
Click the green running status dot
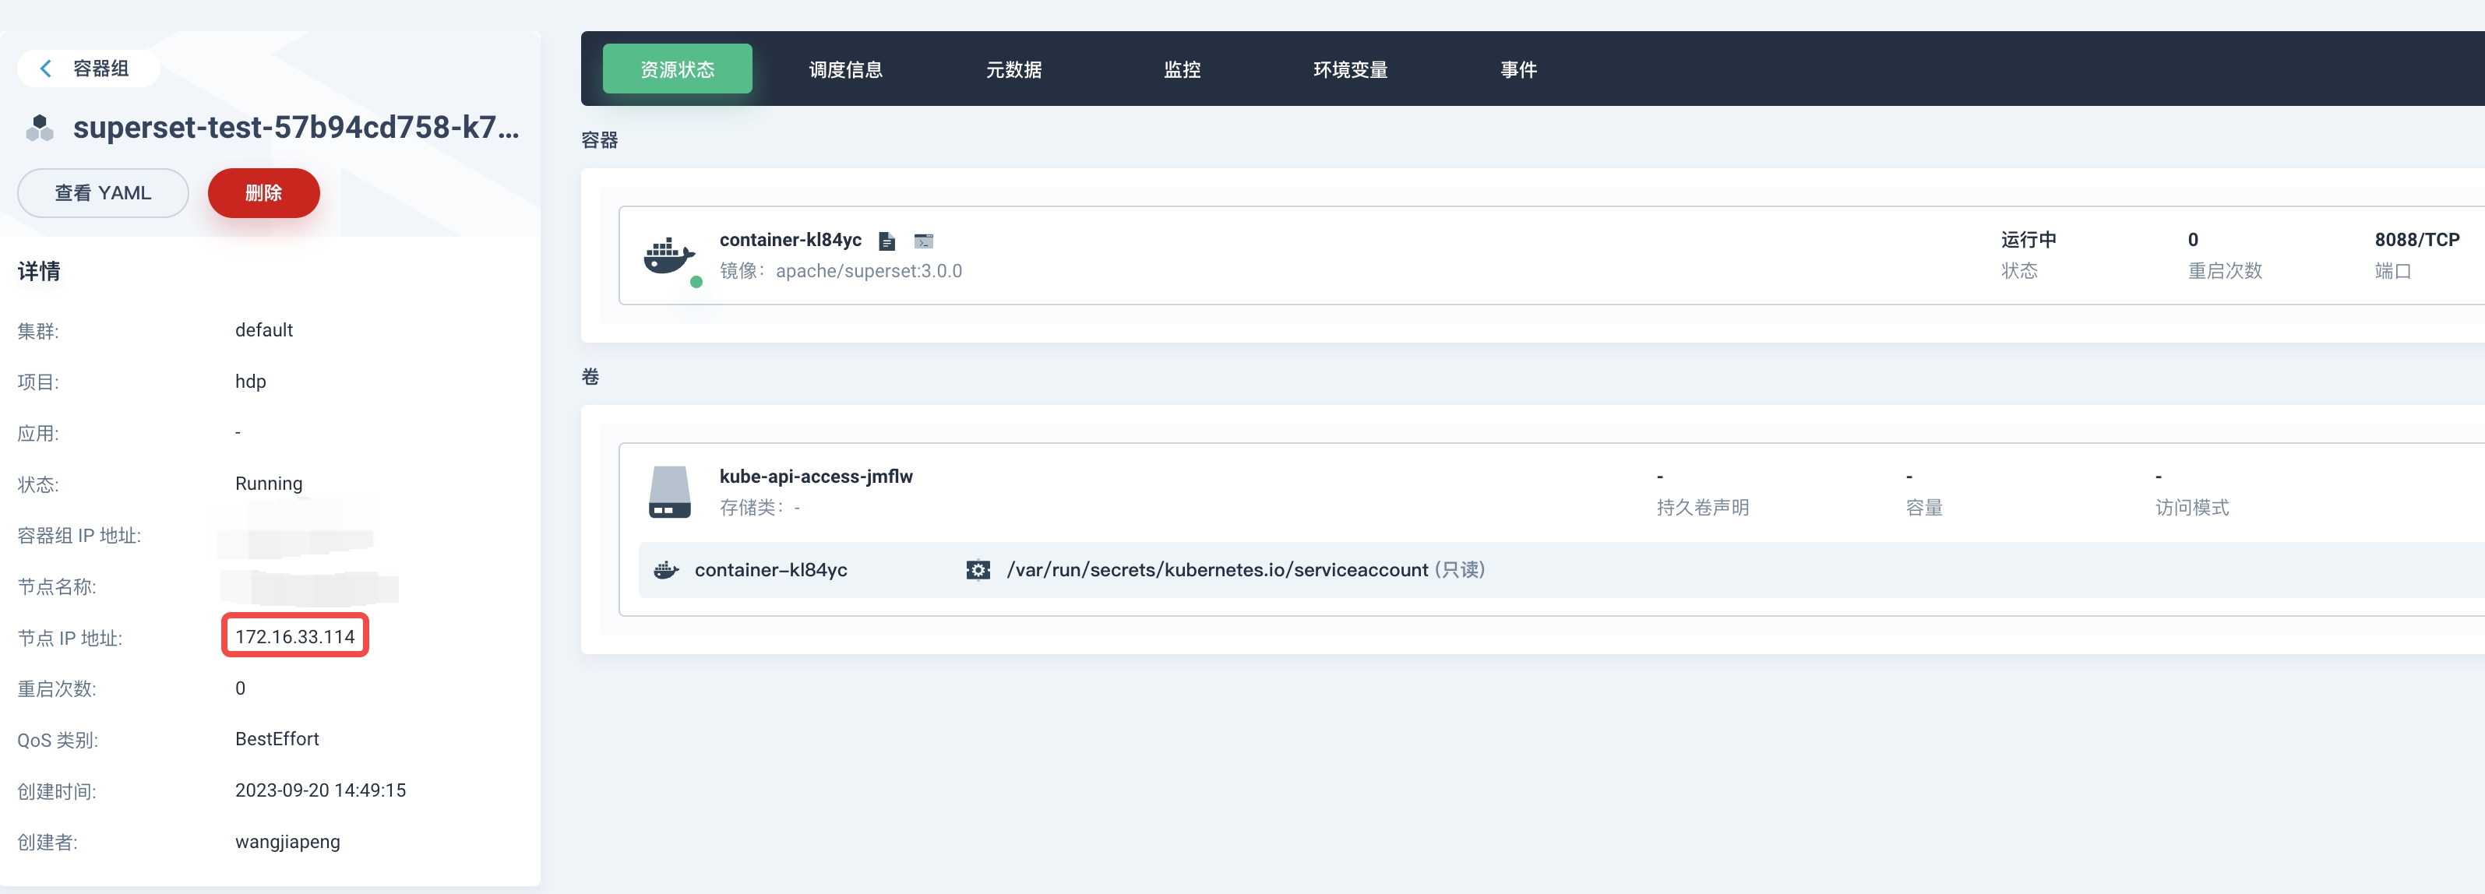tap(696, 283)
